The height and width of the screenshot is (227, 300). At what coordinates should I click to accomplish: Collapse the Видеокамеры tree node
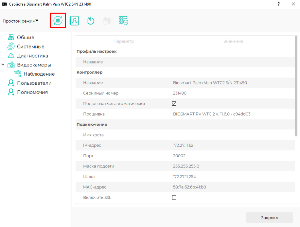[x=3, y=65]
